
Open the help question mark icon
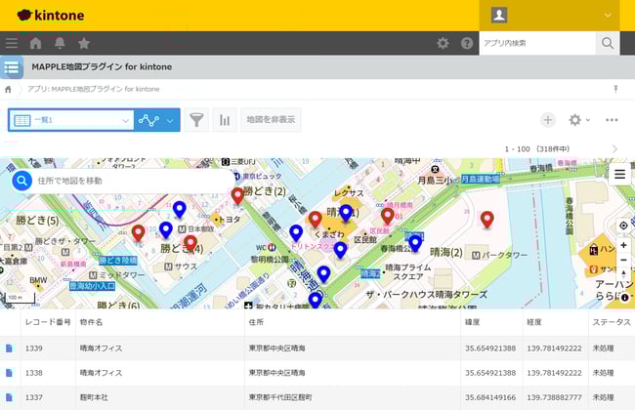[x=467, y=43]
